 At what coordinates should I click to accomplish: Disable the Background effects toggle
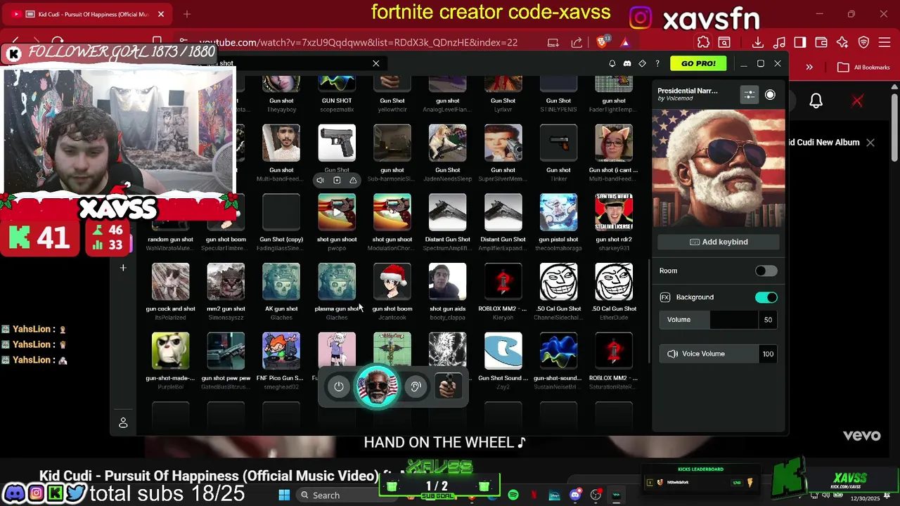(766, 297)
